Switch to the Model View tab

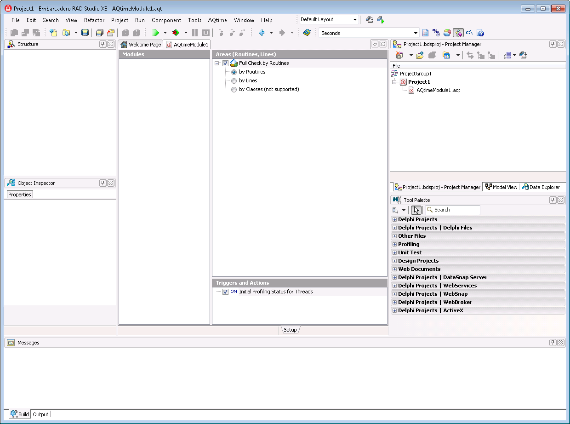click(502, 187)
